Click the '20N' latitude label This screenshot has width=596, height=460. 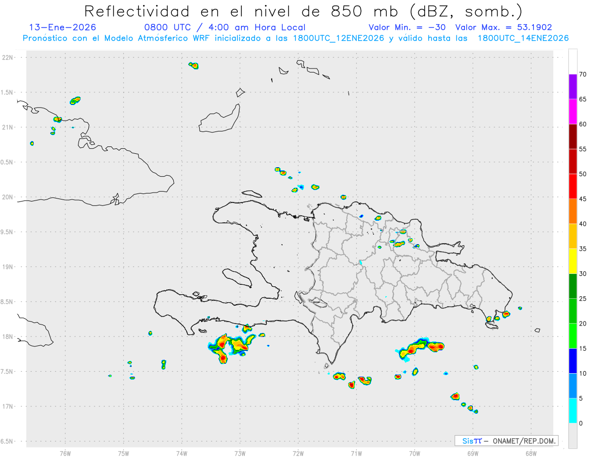(8, 197)
